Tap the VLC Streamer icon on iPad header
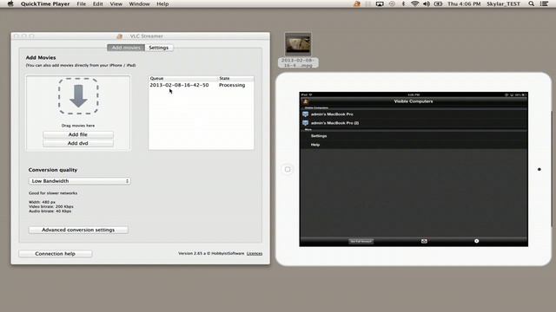 coord(305,101)
